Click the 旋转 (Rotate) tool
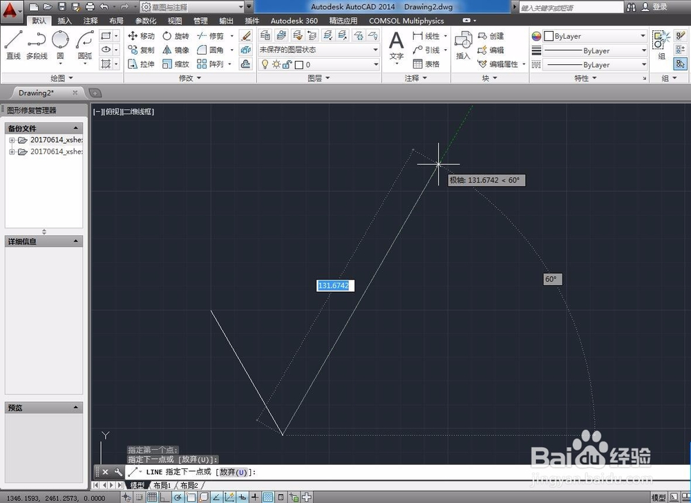This screenshot has height=503, width=691. coord(176,36)
